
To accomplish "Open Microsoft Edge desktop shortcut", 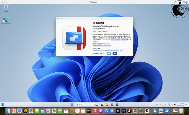I will [6, 20].
